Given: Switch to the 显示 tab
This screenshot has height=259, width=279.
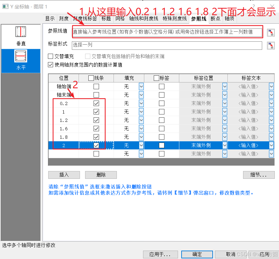Looking at the screenshot, I should [x=50, y=18].
